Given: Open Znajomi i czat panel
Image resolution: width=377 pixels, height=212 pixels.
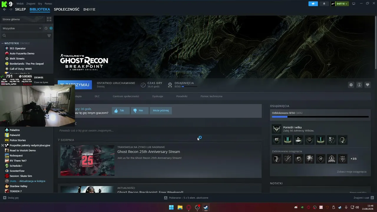Looking at the screenshot, I should 364,198.
